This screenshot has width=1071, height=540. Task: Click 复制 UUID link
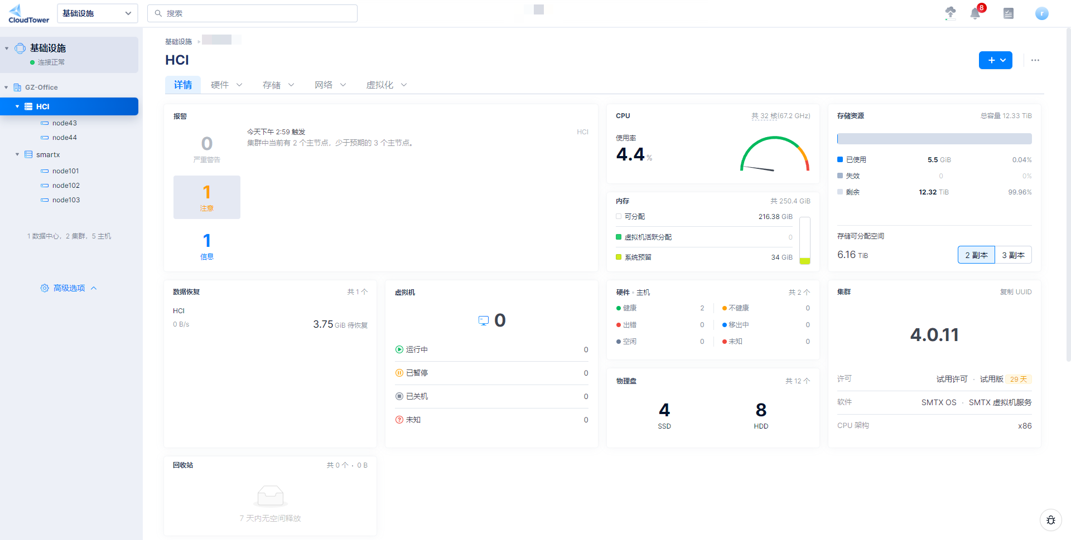click(x=1016, y=292)
